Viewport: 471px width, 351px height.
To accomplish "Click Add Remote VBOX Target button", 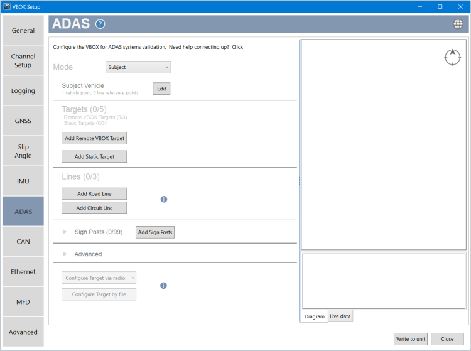I will 94,138.
